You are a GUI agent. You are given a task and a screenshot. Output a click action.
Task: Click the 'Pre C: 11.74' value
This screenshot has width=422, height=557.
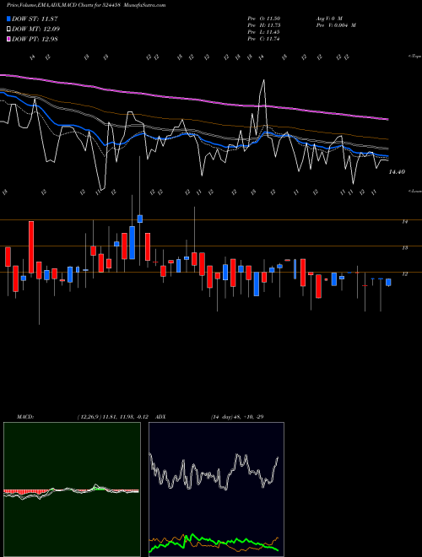point(264,39)
